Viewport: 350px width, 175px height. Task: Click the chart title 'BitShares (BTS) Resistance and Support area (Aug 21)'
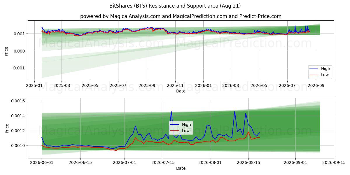point(175,6)
